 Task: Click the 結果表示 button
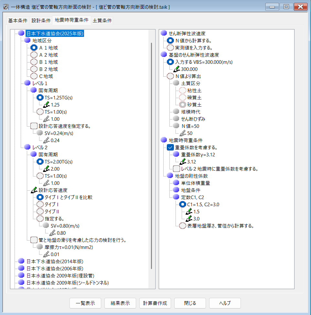coord(120,303)
